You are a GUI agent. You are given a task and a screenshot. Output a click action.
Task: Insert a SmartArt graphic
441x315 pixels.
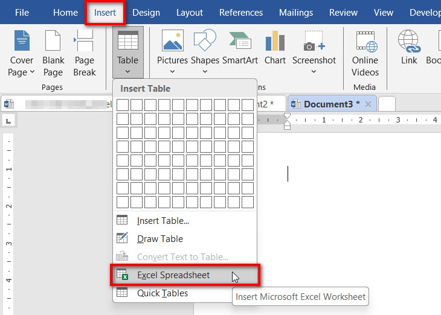pos(240,48)
